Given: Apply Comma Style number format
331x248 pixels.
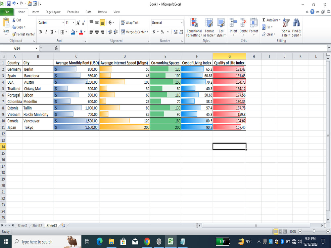Looking at the screenshot, I should pos(168,32).
